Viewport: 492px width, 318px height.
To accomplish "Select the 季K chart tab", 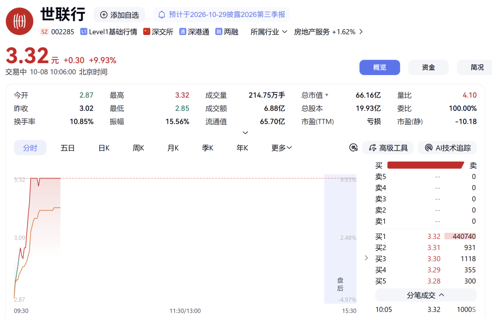I will coord(207,148).
